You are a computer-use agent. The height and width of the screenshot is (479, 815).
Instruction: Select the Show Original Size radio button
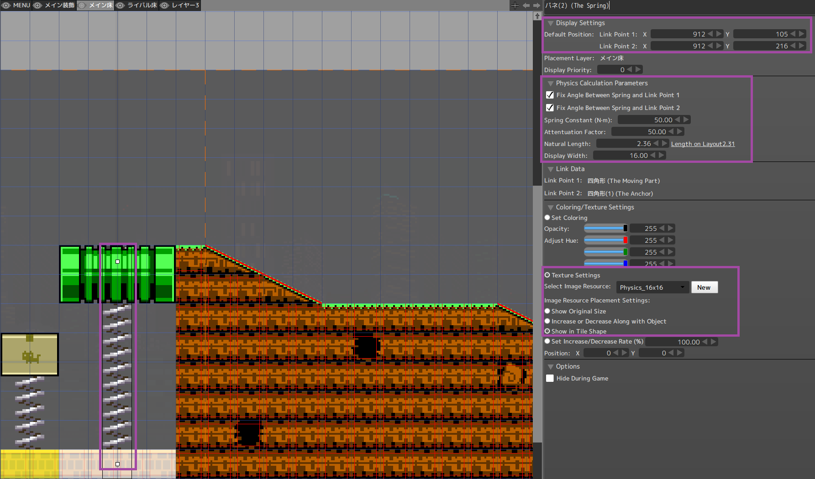pyautogui.click(x=547, y=311)
